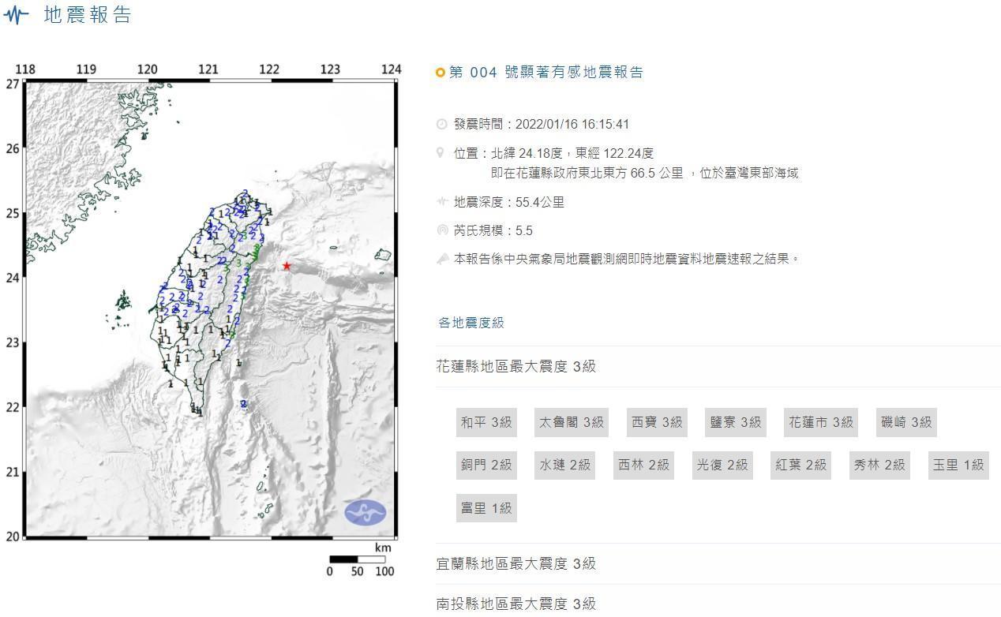Click the 和平 3級 intensity tag
The width and height of the screenshot is (1001, 617).
click(487, 422)
